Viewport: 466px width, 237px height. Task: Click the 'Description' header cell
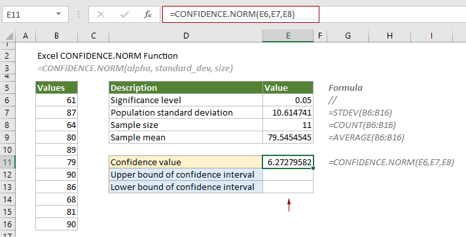[186, 87]
